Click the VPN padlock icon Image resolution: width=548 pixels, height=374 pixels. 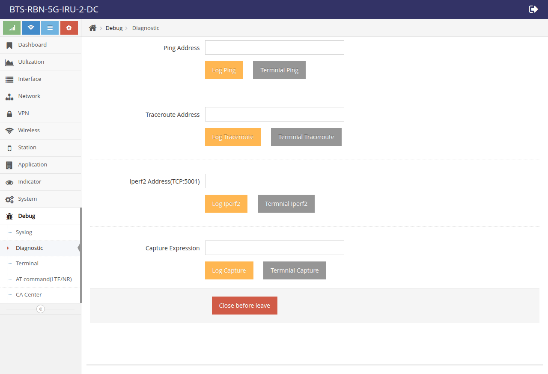pyautogui.click(x=9, y=114)
